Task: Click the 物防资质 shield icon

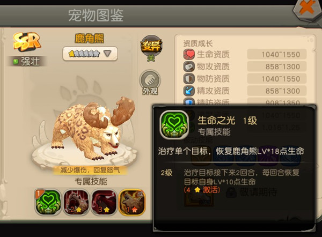Action: 189,79
